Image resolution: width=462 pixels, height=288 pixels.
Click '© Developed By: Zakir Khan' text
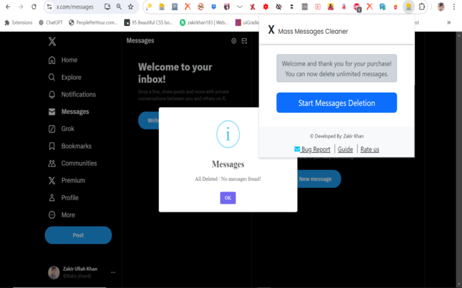click(x=337, y=136)
